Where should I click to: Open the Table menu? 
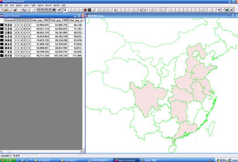[x=33, y=5]
